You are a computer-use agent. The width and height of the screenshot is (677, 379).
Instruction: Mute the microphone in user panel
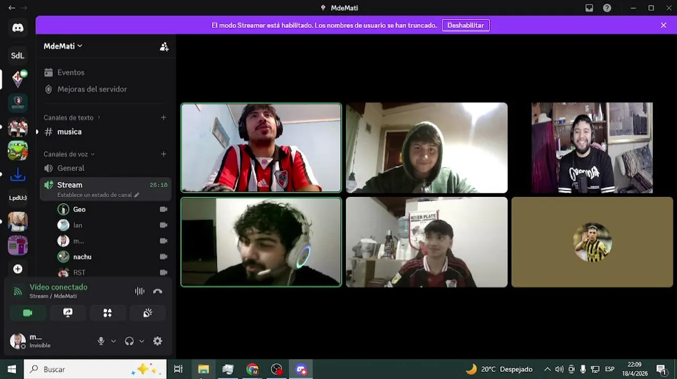point(101,341)
